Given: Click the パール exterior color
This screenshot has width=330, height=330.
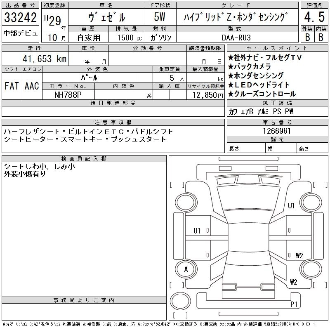Looking at the screenshot, I should click(89, 78).
